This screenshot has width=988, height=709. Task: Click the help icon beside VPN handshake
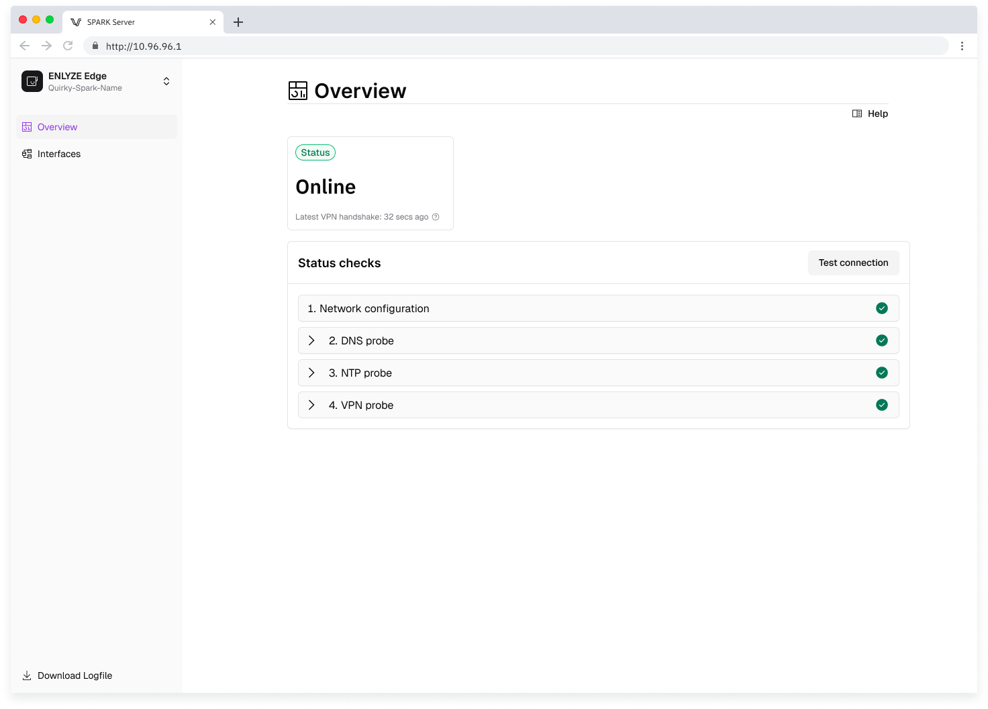tap(436, 217)
